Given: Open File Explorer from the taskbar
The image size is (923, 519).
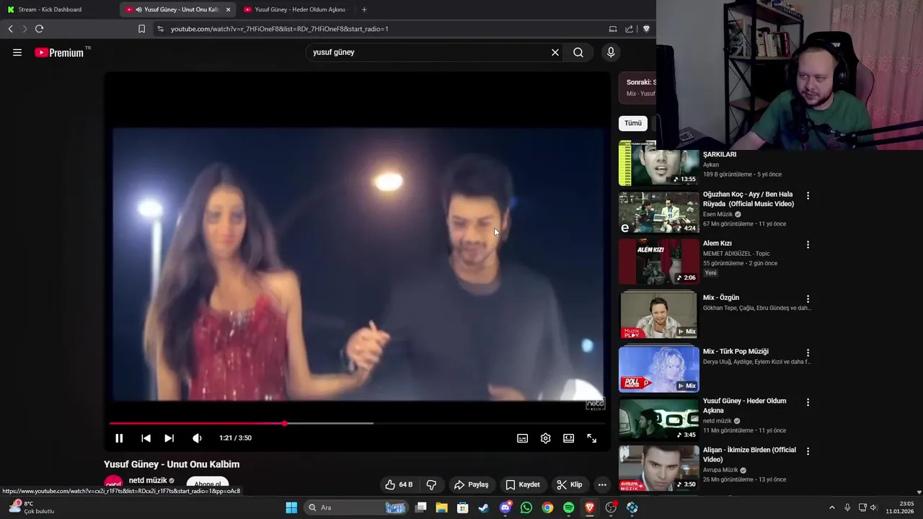Looking at the screenshot, I should 442,507.
